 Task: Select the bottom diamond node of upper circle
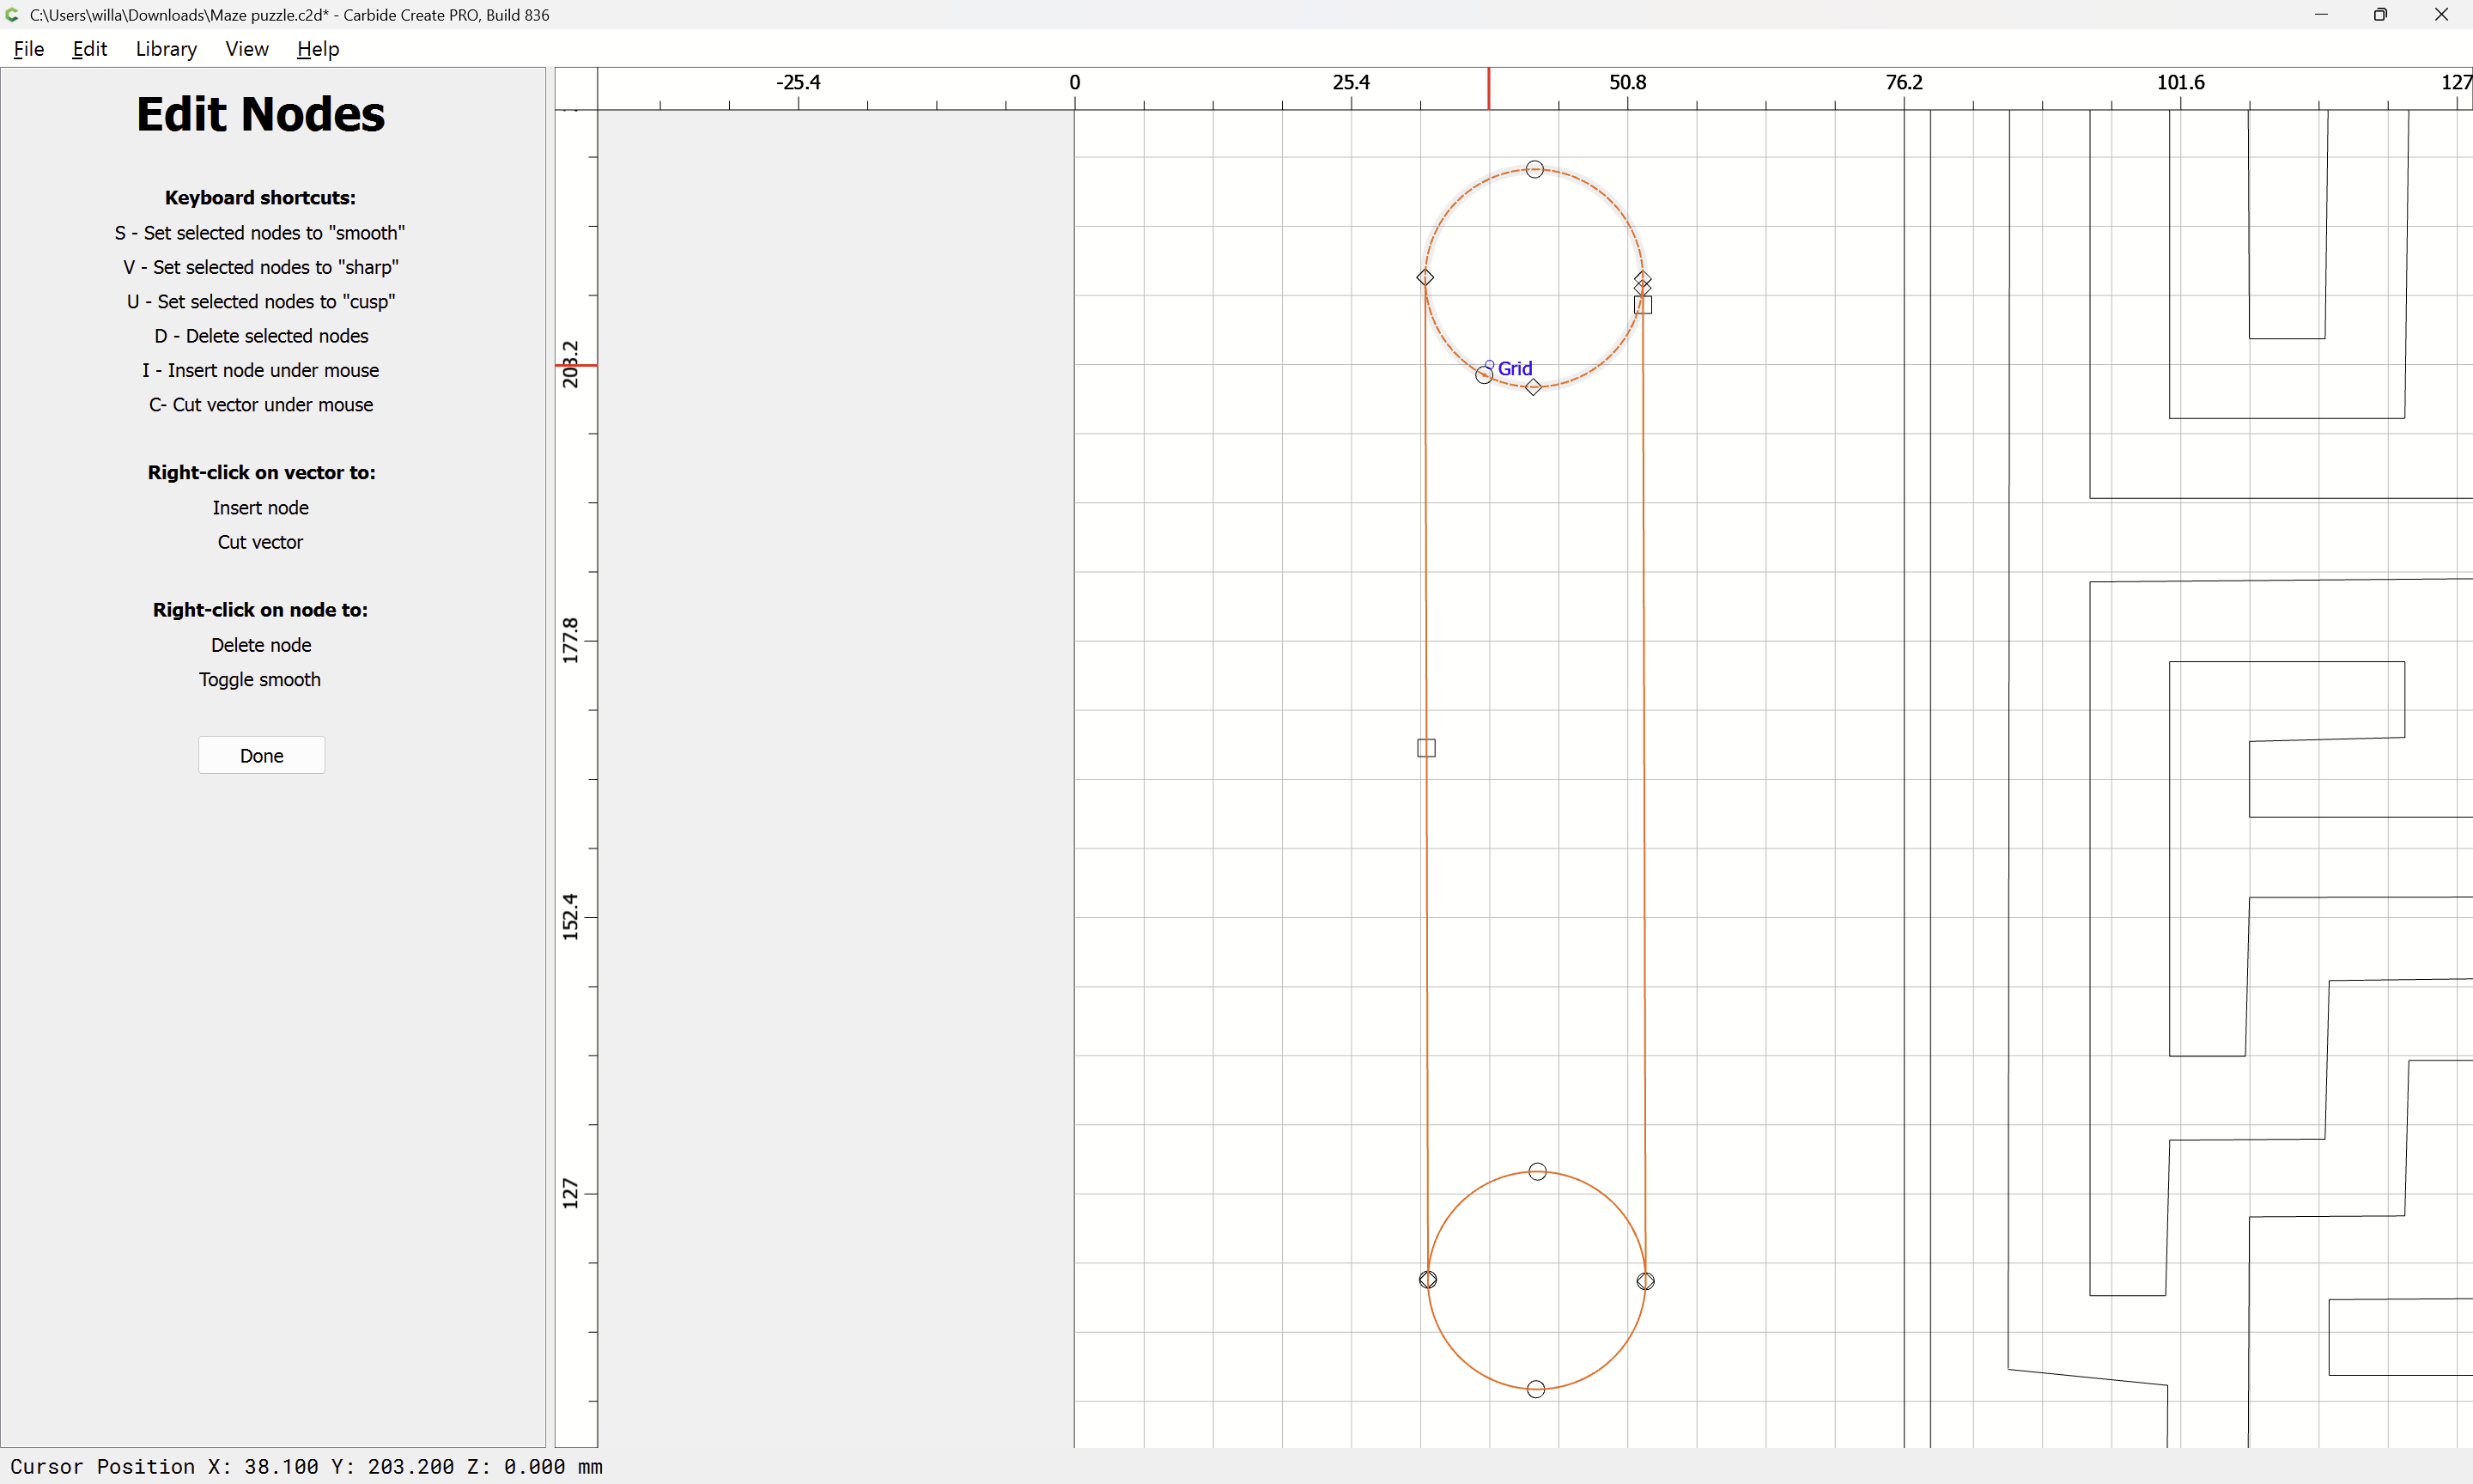[x=1534, y=387]
